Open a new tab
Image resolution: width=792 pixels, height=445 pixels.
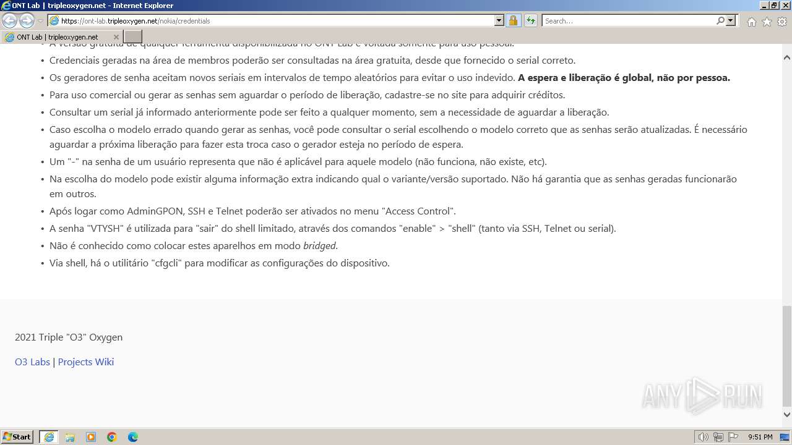(x=133, y=37)
